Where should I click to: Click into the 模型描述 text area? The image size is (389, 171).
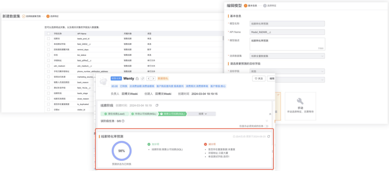point(287,44)
